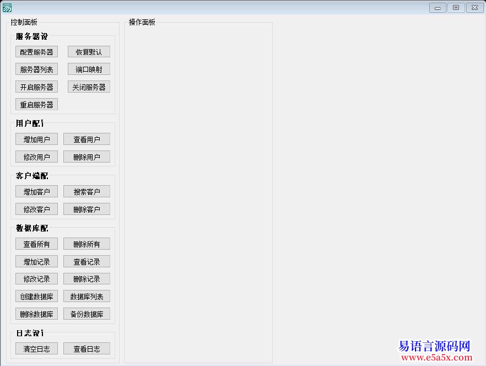486x366 pixels.
Task: Clear logs with 清空日志
Action: (36, 348)
